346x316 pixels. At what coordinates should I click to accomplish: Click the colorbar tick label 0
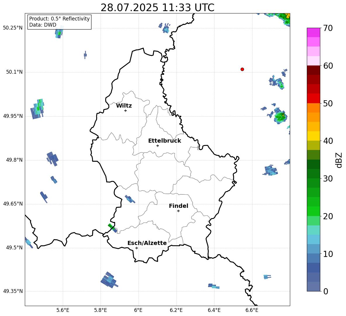326,291
